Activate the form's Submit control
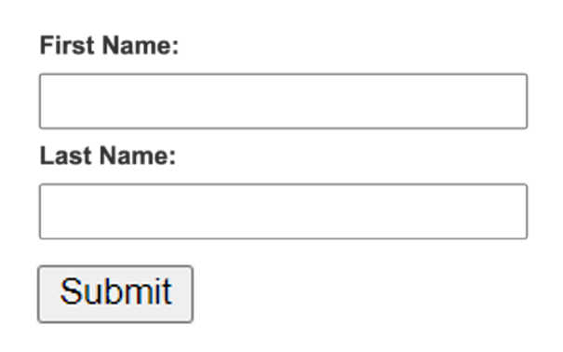The width and height of the screenshot is (563, 352). coord(115,294)
